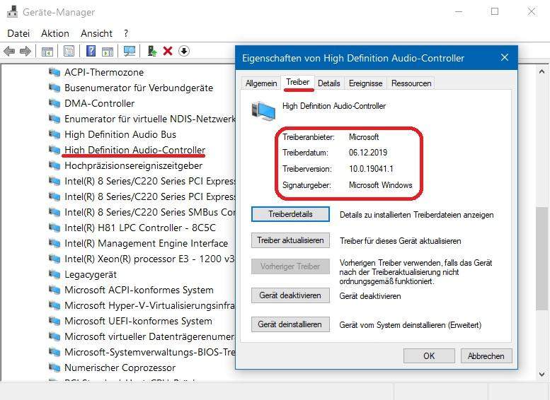Viewport: 550px width, 400px height.
Task: Click the red X uninstall device icon
Action: [x=168, y=51]
